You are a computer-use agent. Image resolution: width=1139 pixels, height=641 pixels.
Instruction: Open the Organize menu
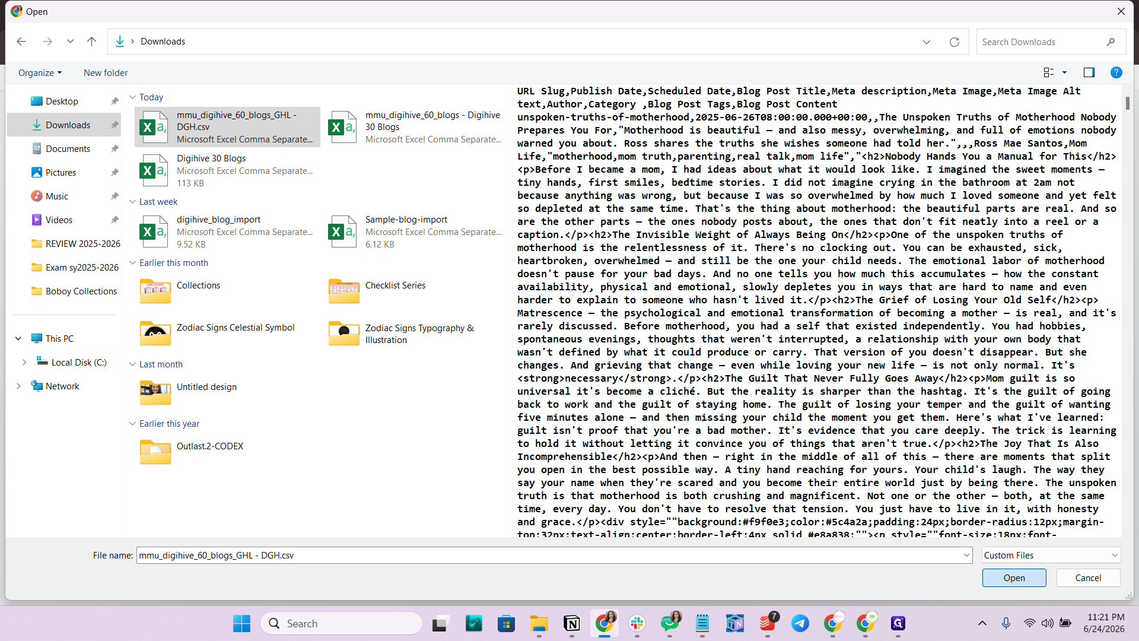[x=40, y=72]
